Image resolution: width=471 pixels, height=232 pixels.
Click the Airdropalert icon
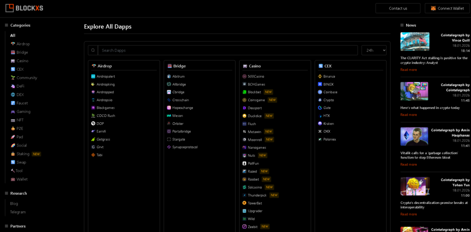(x=93, y=76)
